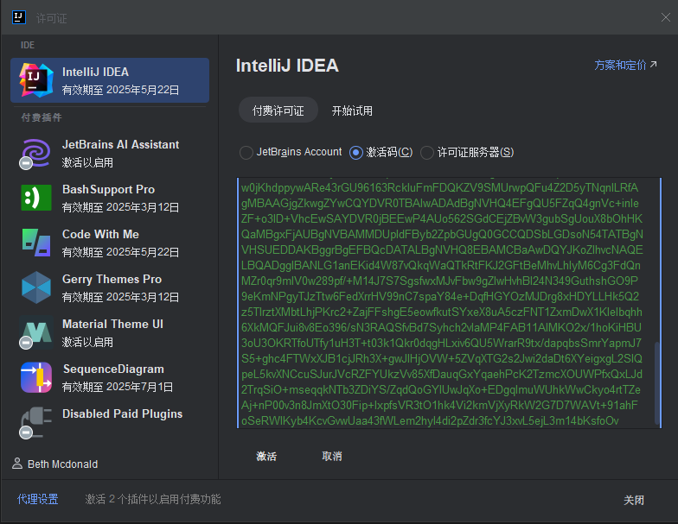Click the SequenceDiagram plugin icon
This screenshot has height=524, width=678.
36,377
